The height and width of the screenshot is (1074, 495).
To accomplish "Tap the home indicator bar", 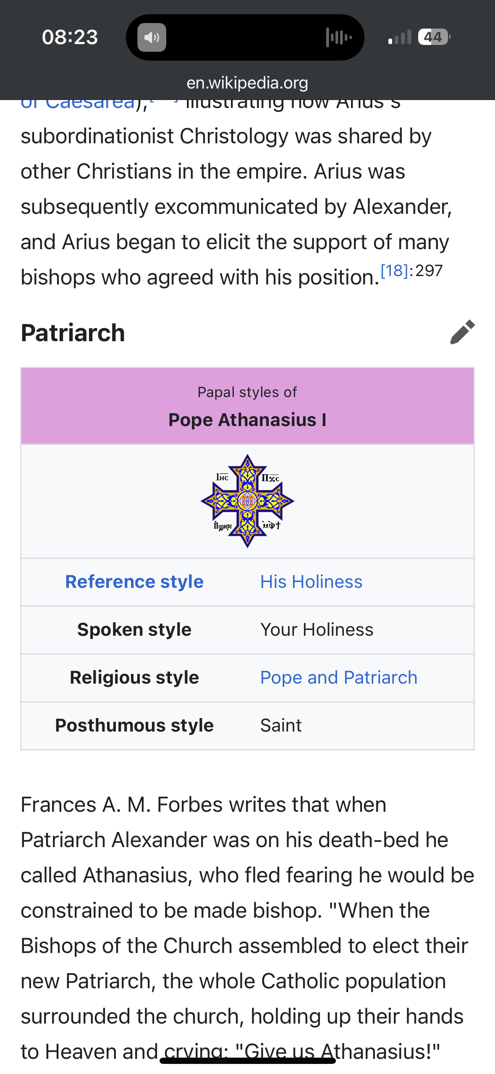I will pyautogui.click(x=247, y=1061).
